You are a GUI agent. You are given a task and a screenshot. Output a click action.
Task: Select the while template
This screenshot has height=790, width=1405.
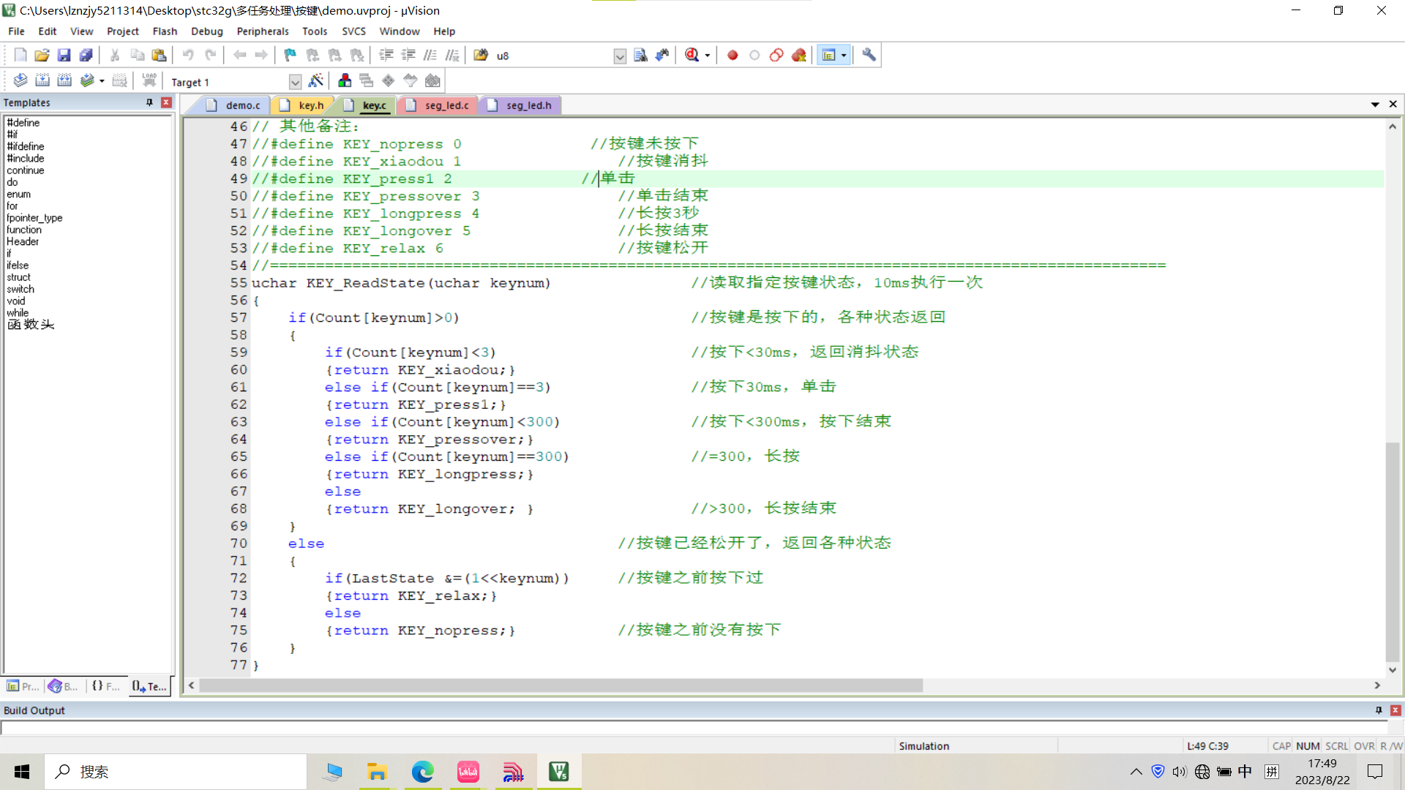(x=18, y=313)
